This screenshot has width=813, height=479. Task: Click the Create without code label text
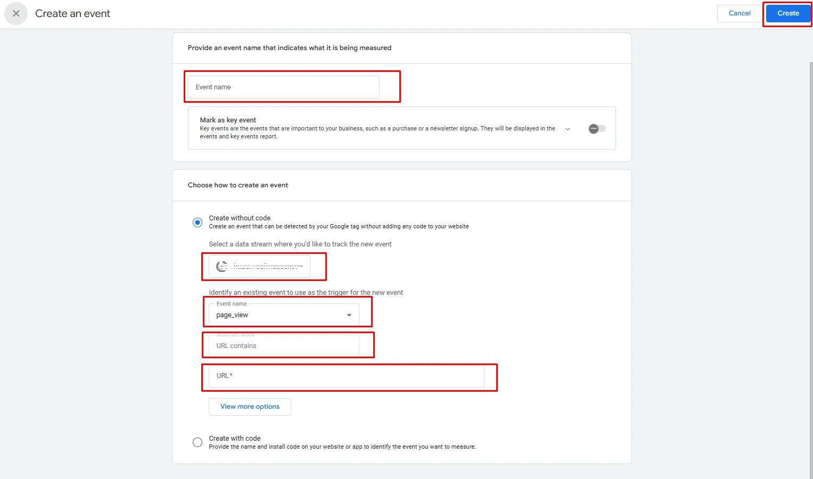(x=240, y=218)
